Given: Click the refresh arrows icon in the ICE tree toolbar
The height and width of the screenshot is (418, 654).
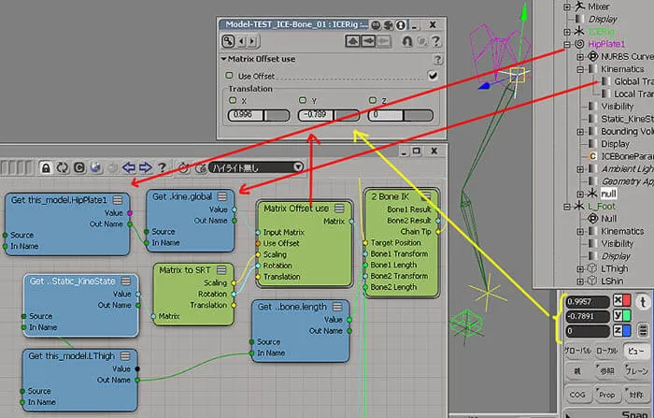Looking at the screenshot, I should 63,168.
